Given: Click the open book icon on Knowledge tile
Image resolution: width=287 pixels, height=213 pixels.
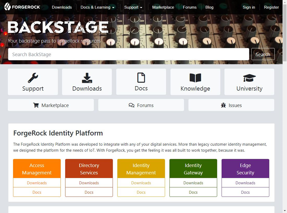Looking at the screenshot, I should click(x=195, y=78).
